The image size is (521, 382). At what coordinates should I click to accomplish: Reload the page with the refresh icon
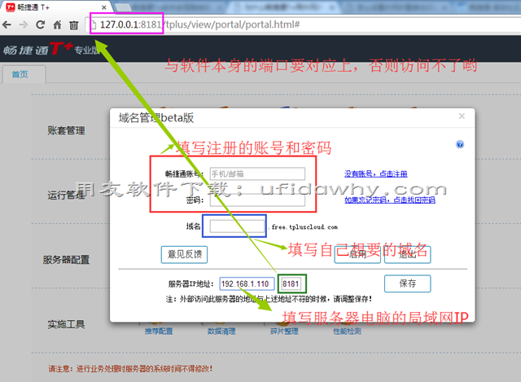40,24
